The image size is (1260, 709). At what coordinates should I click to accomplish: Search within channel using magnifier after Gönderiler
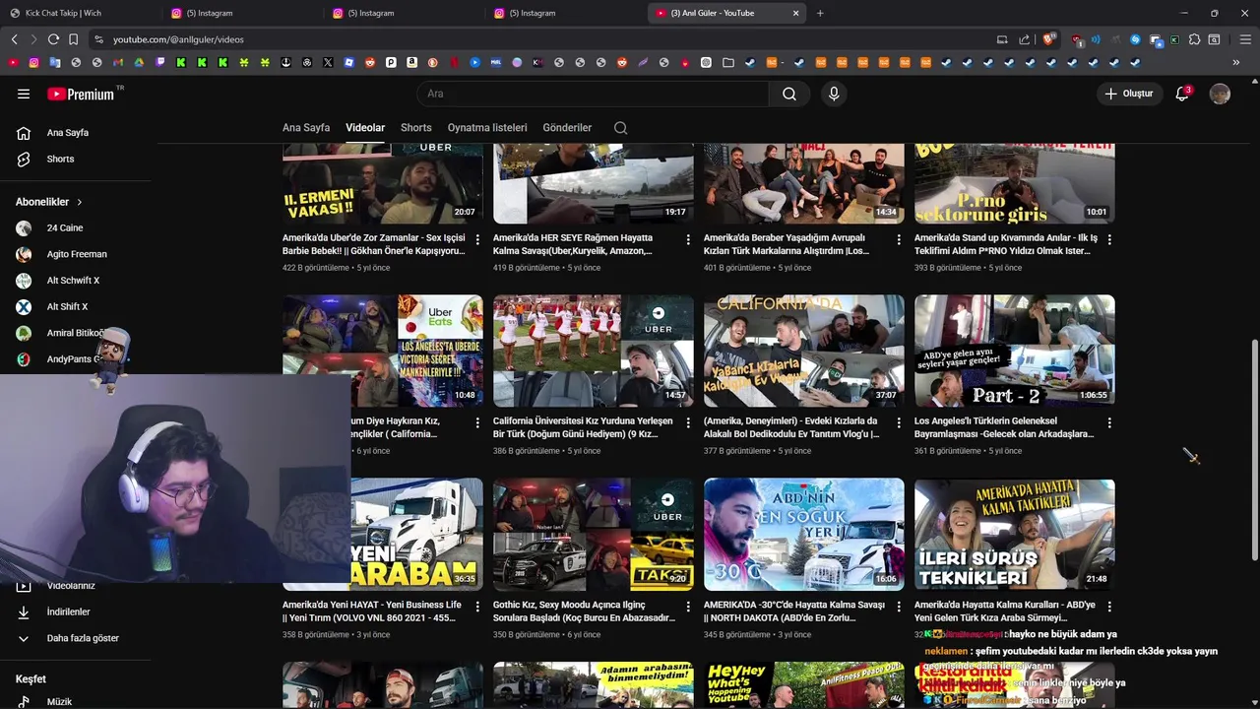click(x=620, y=128)
